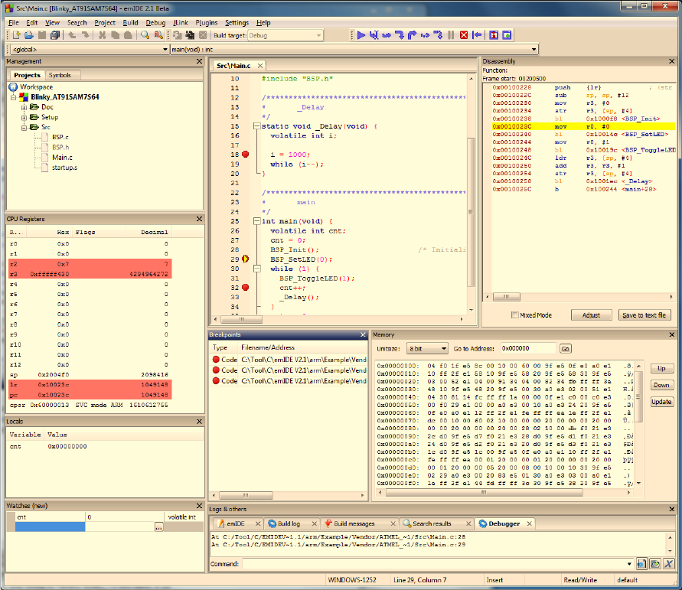
Task: Click the Undo arrow toolbar icon
Action: [71, 35]
